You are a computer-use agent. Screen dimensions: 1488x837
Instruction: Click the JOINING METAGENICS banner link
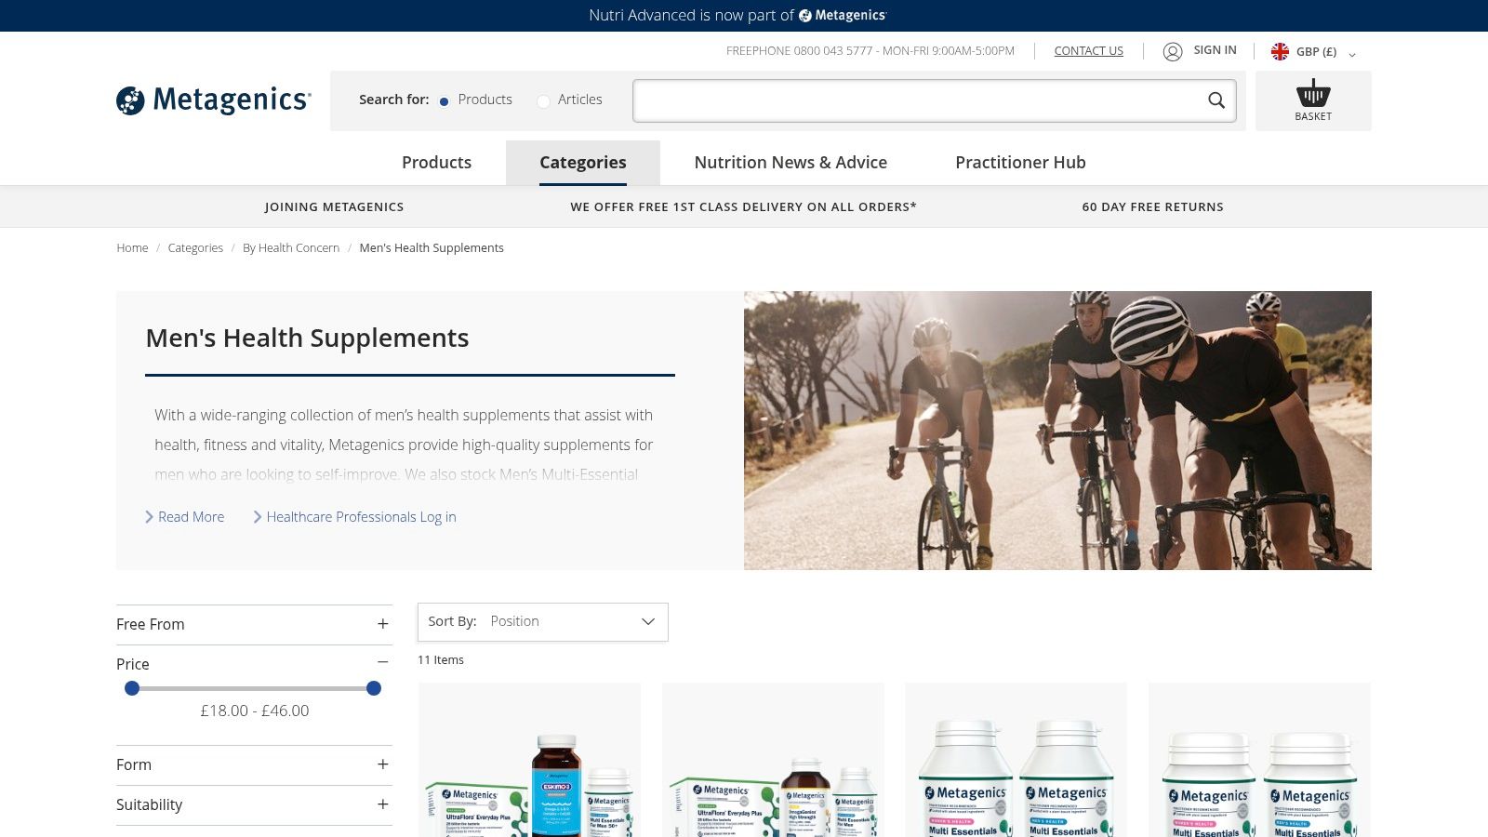[334, 207]
